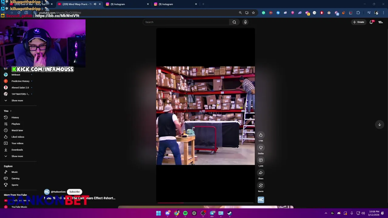Open Watch later list
388x218 pixels.
[17, 130]
